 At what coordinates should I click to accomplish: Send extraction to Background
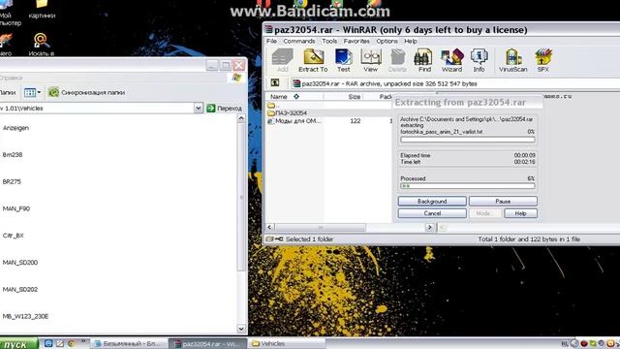coord(432,202)
